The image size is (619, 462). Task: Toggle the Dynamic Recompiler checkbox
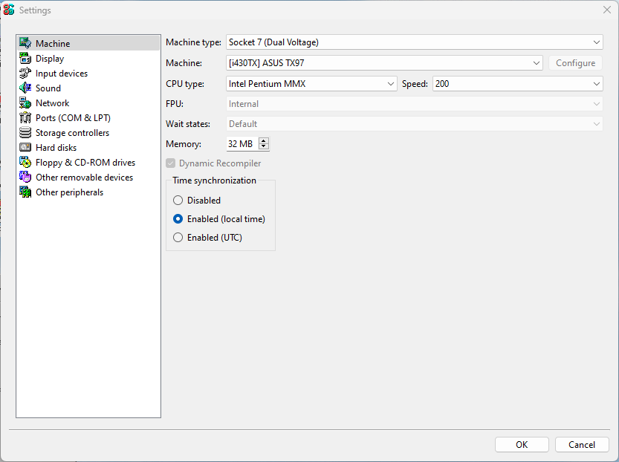(x=171, y=163)
